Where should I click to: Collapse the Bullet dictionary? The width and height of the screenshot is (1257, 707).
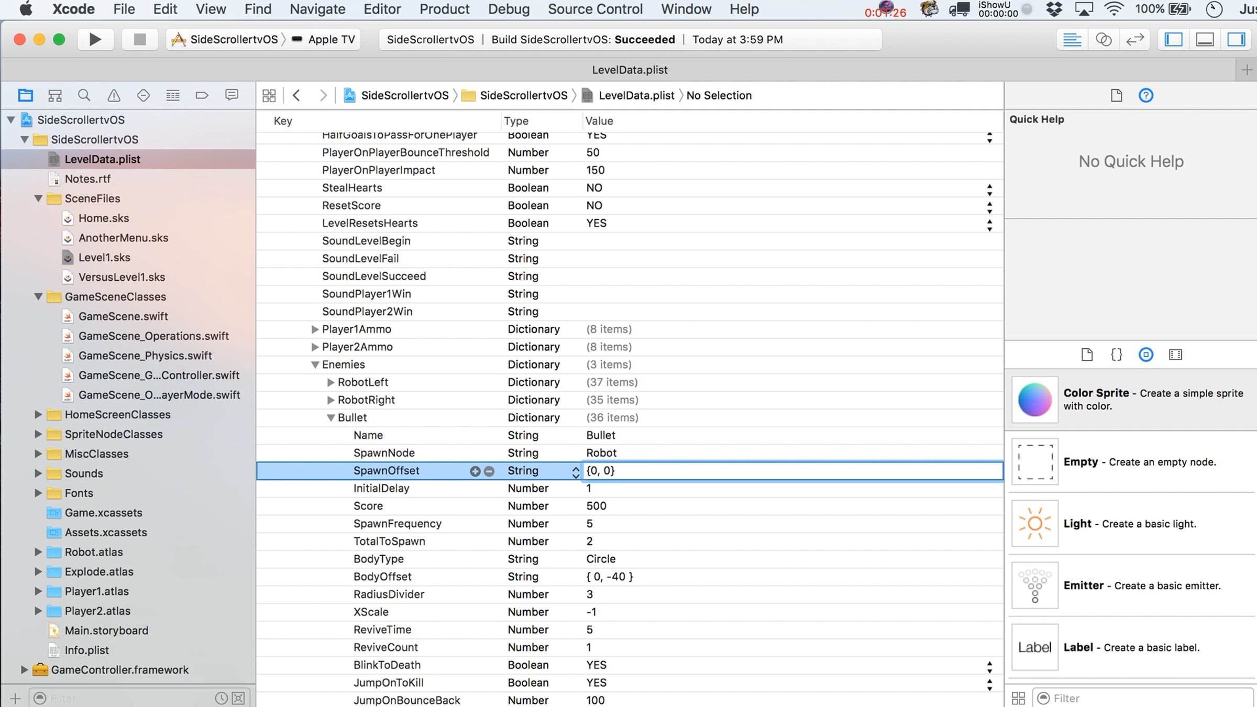point(330,418)
